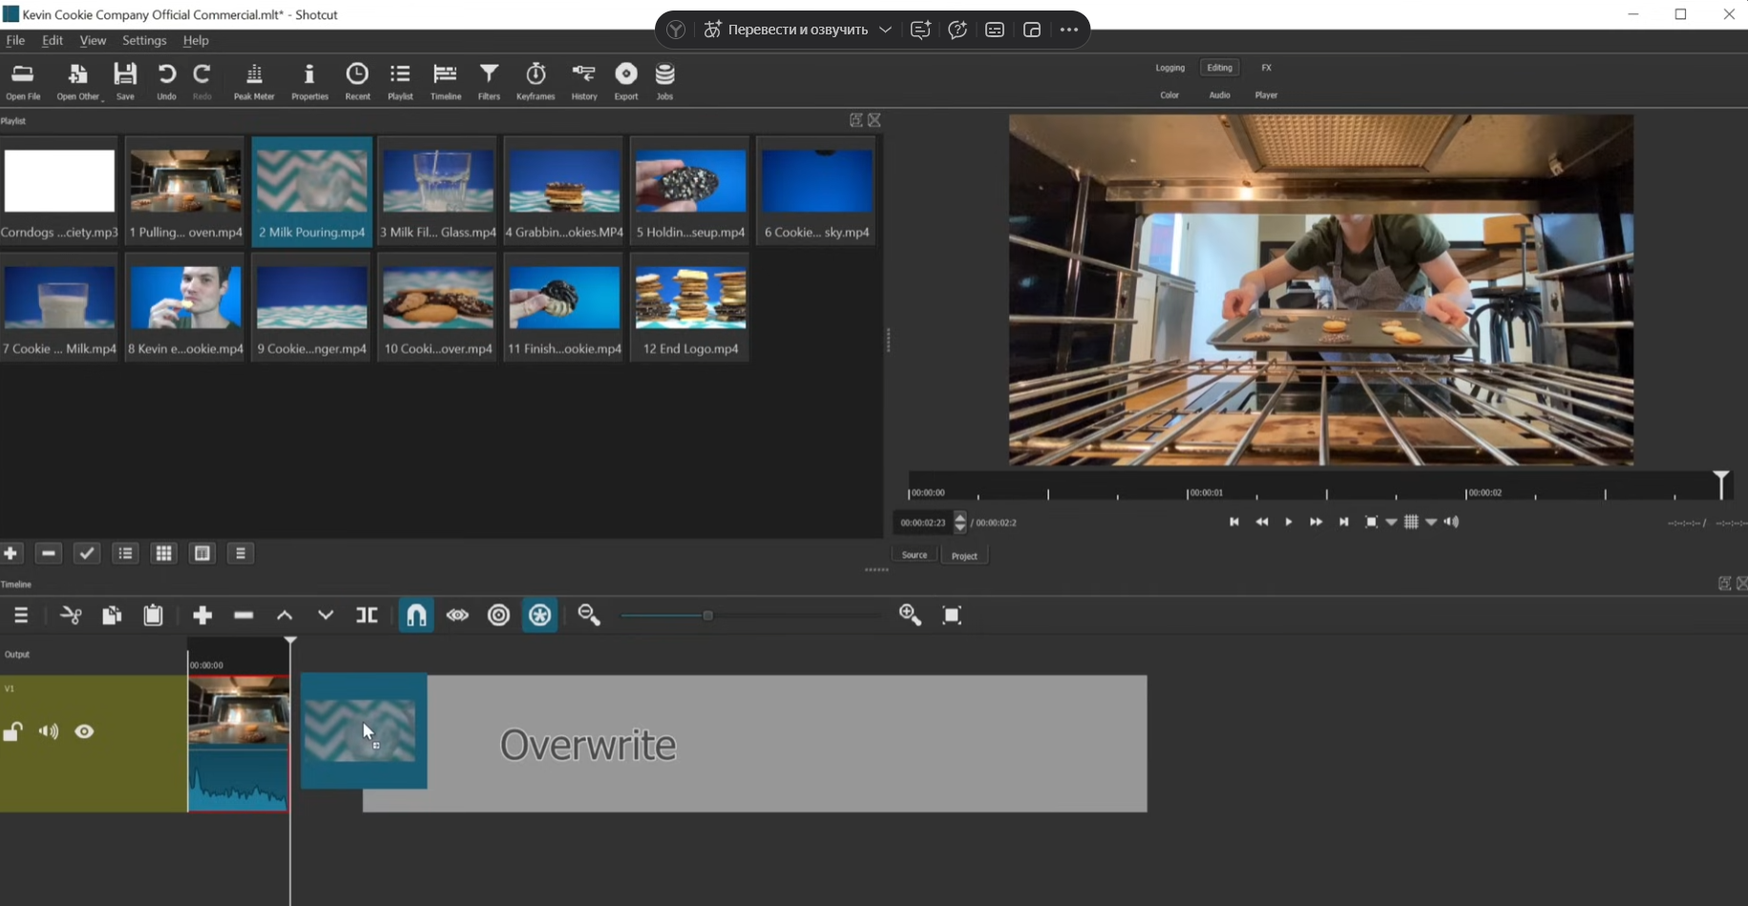Paste clip into the timeline

click(153, 615)
